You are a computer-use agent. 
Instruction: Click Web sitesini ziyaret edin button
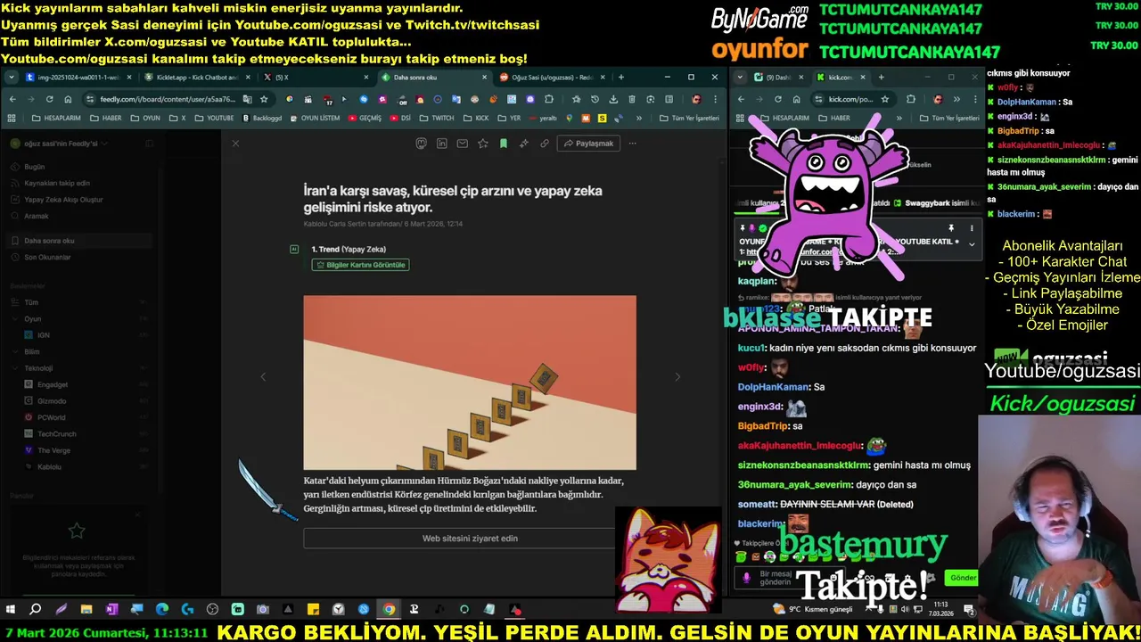coord(470,539)
